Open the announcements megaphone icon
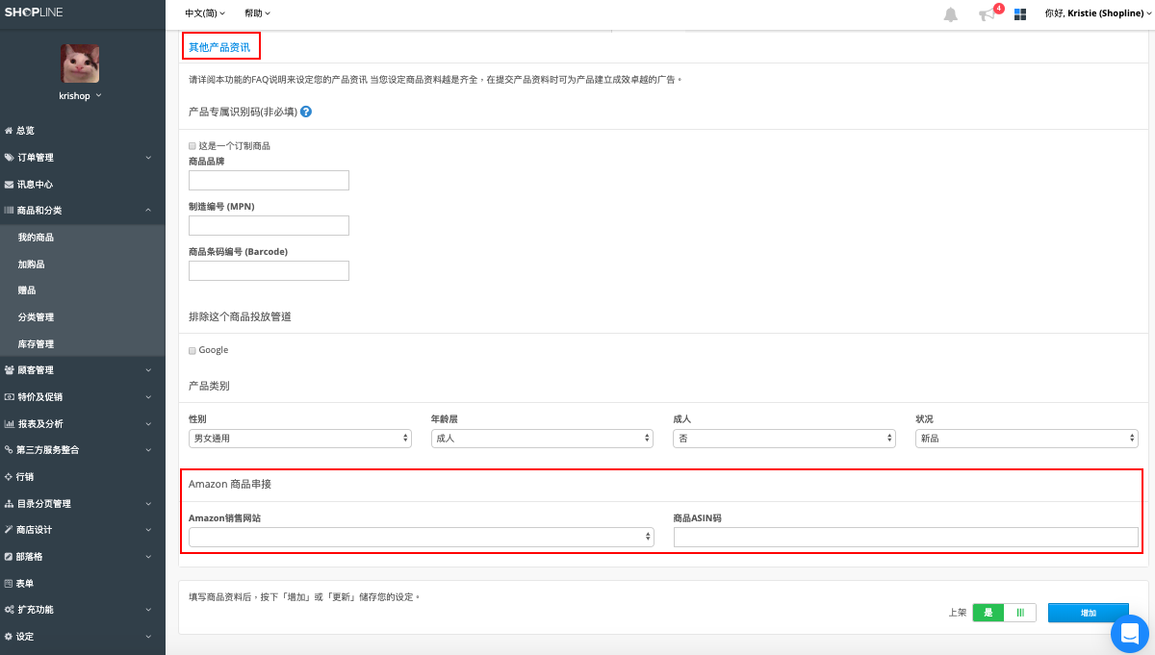Screen dimensions: 1155x655 coord(987,14)
